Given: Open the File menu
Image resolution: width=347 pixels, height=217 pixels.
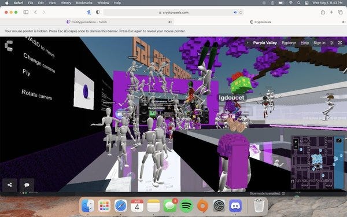Looking at the screenshot, I should [x=31, y=3].
